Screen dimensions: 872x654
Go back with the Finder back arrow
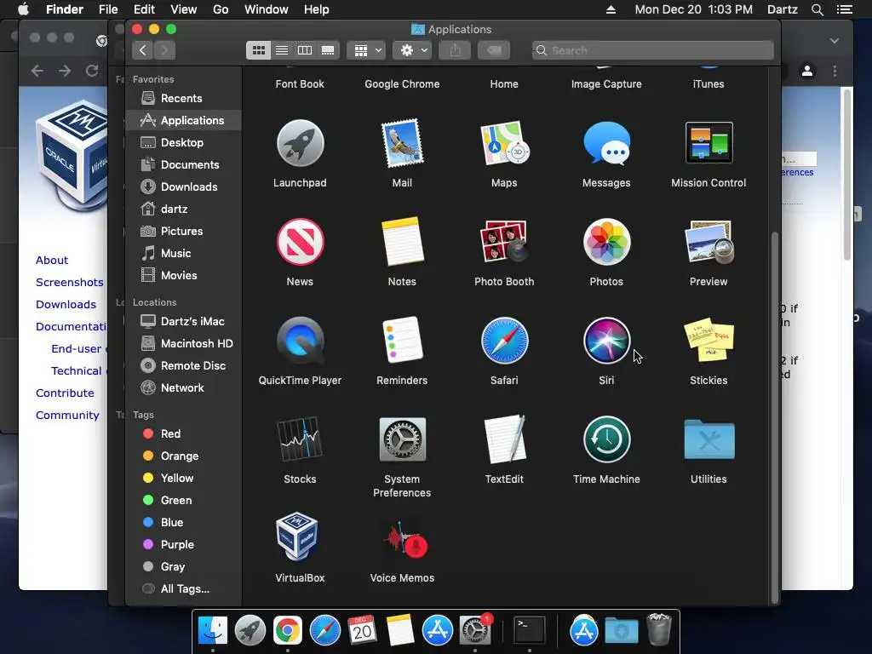coord(143,50)
